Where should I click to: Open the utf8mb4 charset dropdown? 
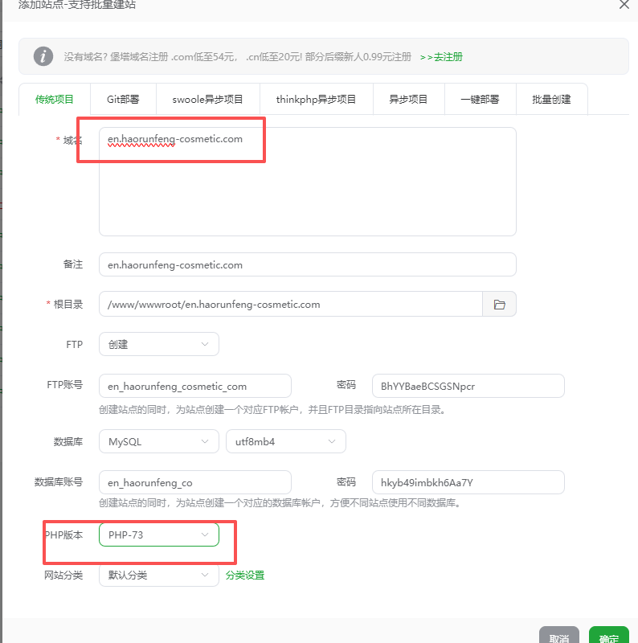[286, 441]
